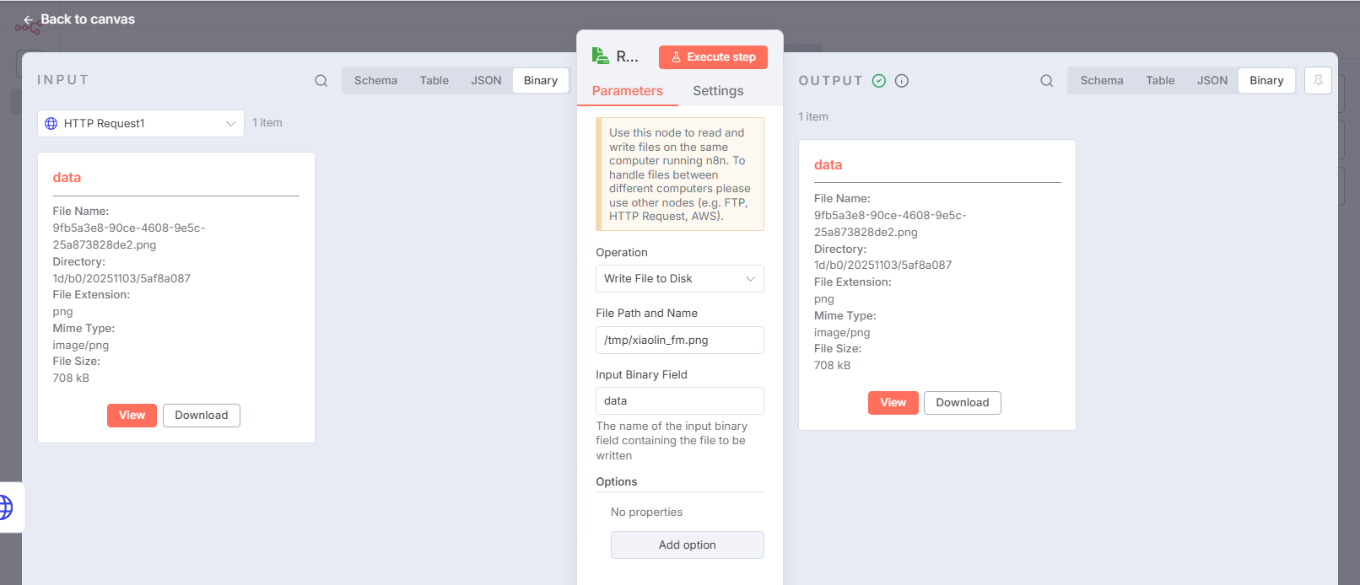The image size is (1360, 585).
Task: Click output mime type image/png
Action: [x=842, y=333]
